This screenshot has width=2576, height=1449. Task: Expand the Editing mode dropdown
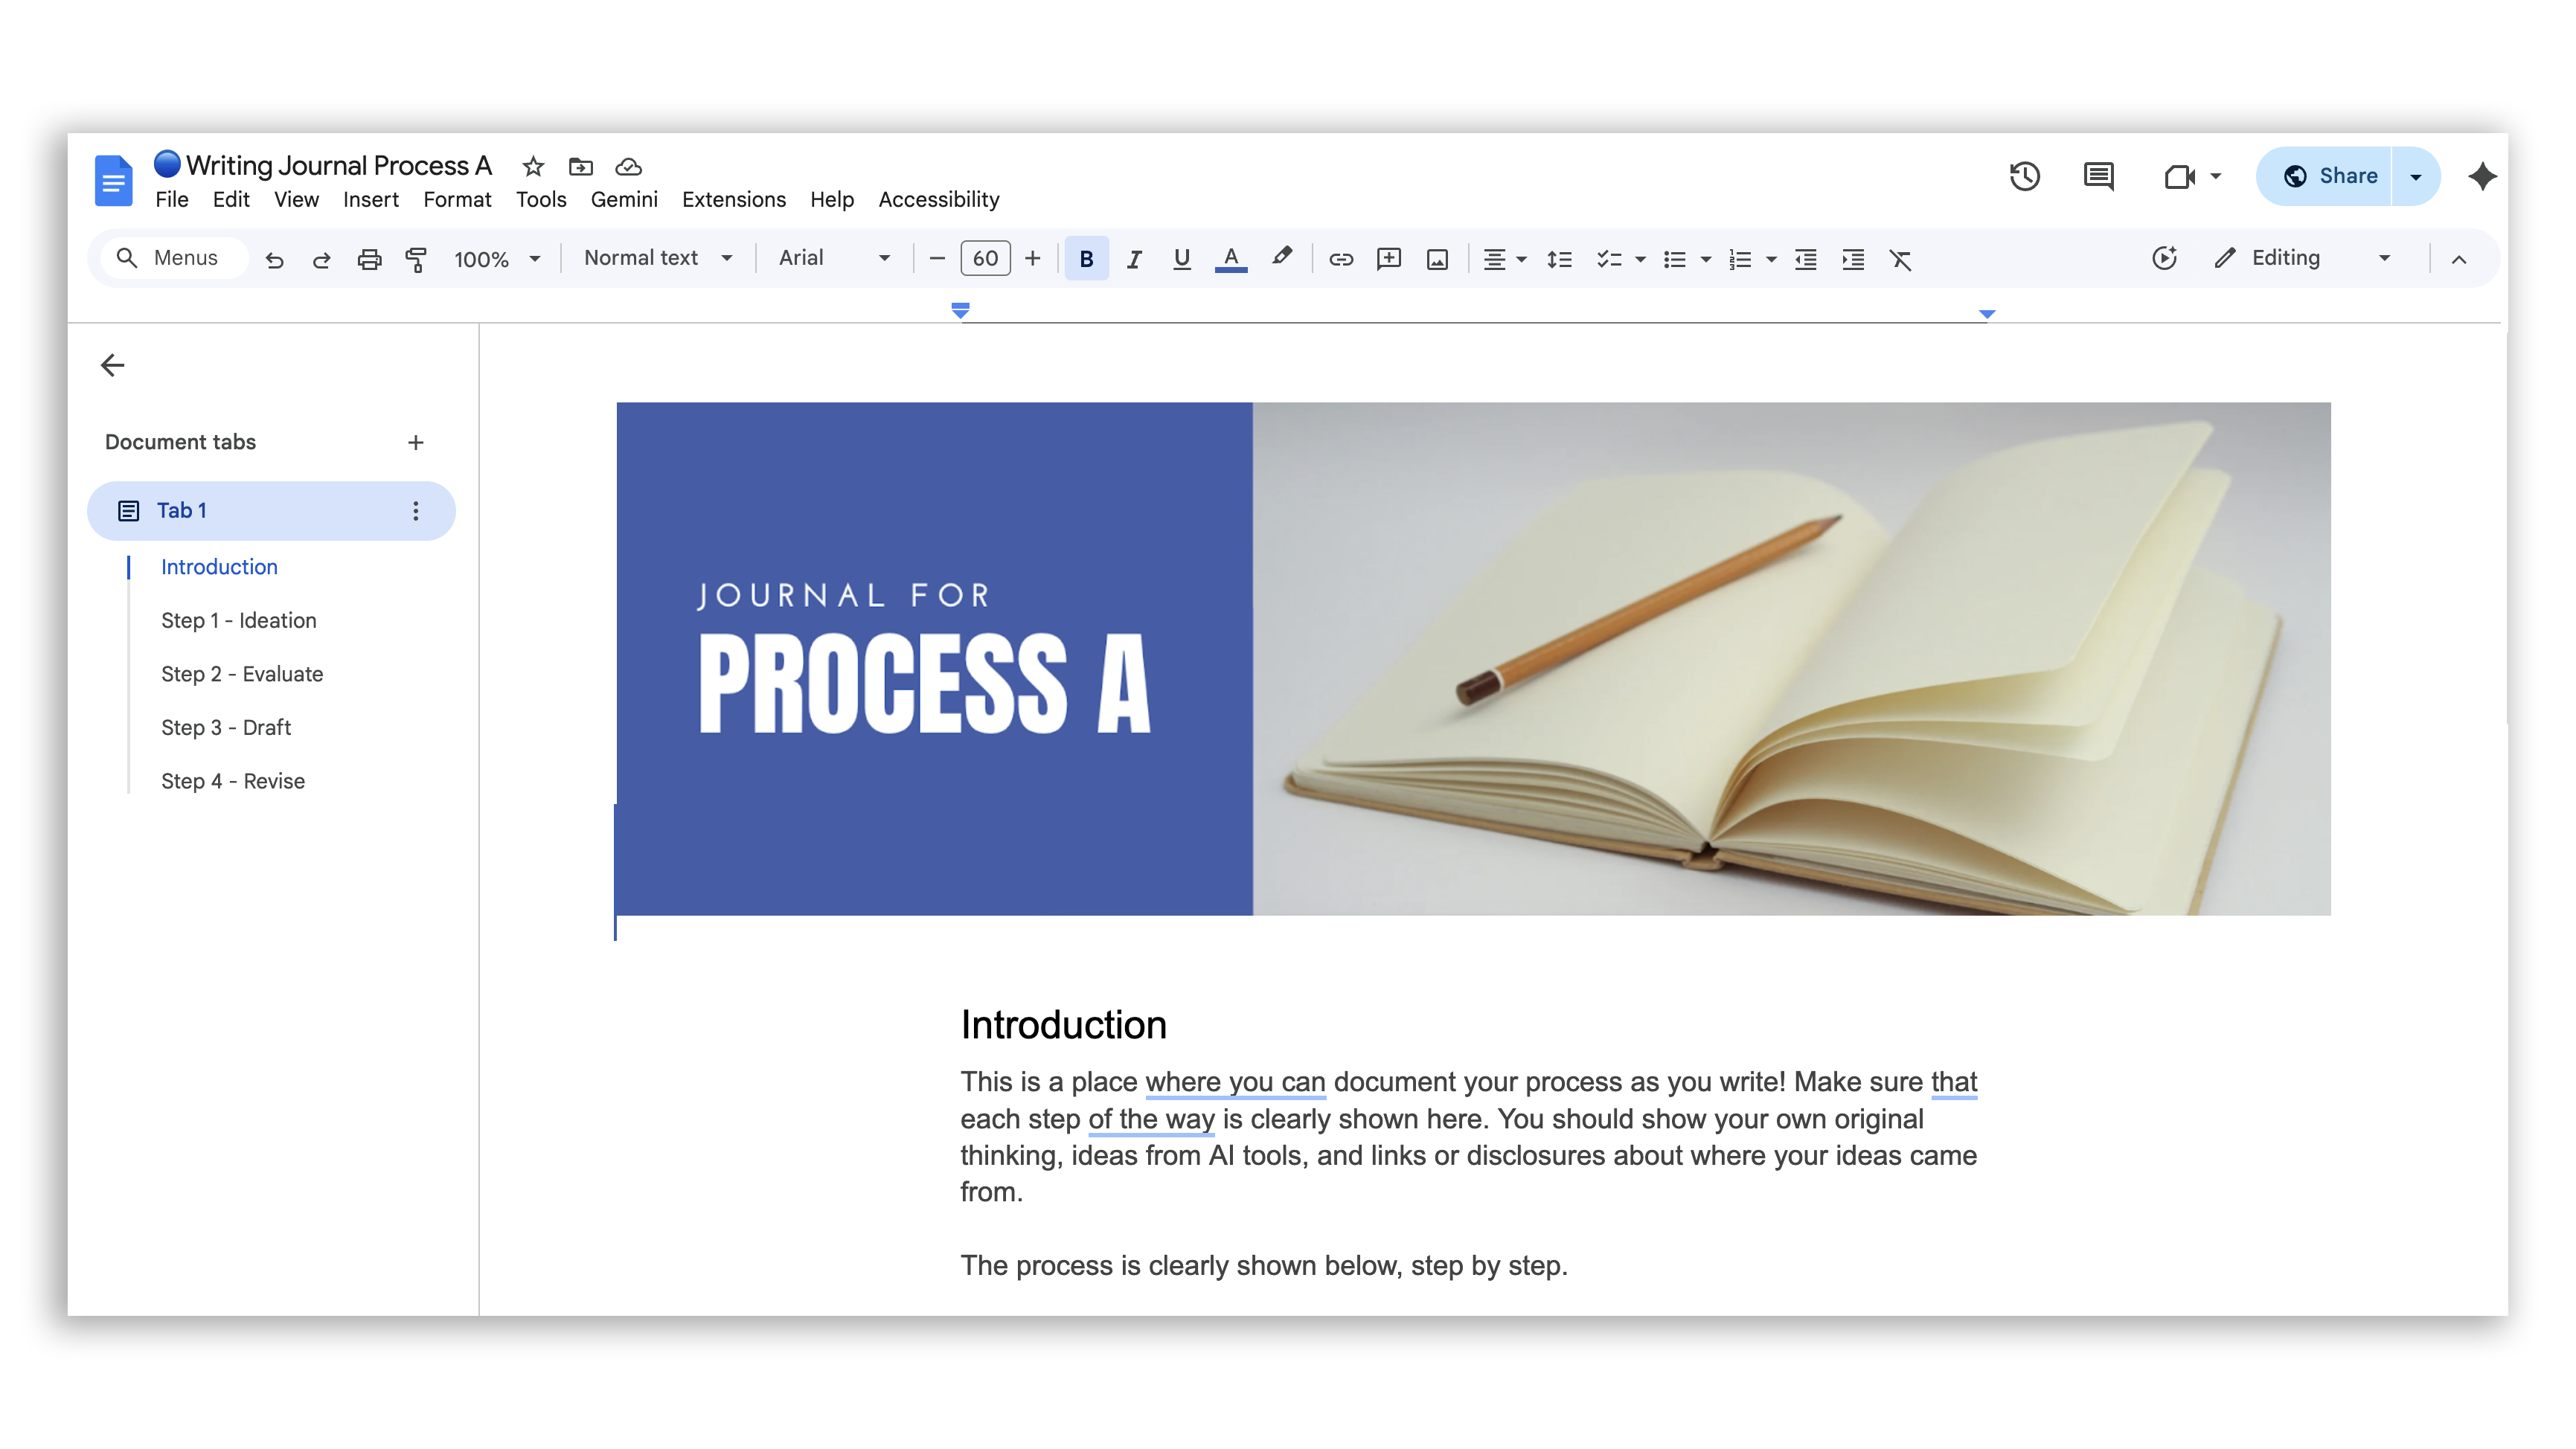[2383, 258]
